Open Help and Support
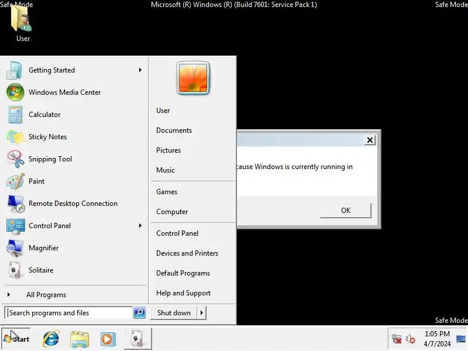This screenshot has width=468, height=351. (184, 293)
